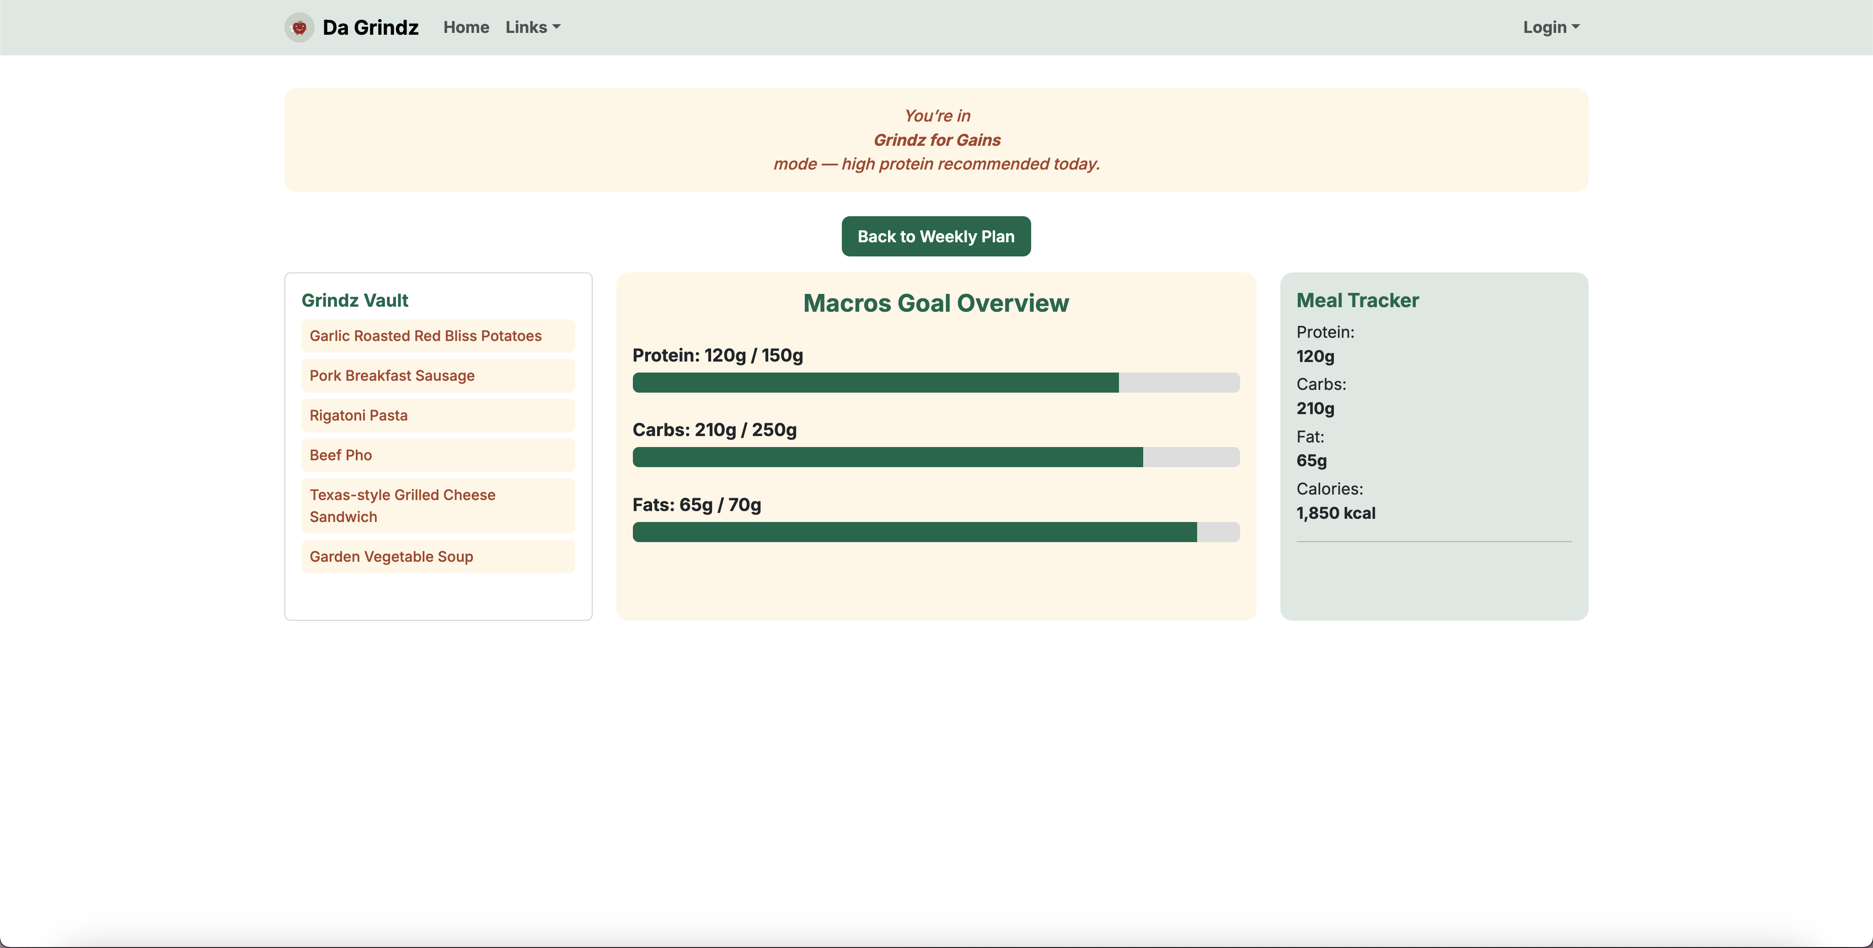Expand the Links dropdown menu

click(x=532, y=27)
